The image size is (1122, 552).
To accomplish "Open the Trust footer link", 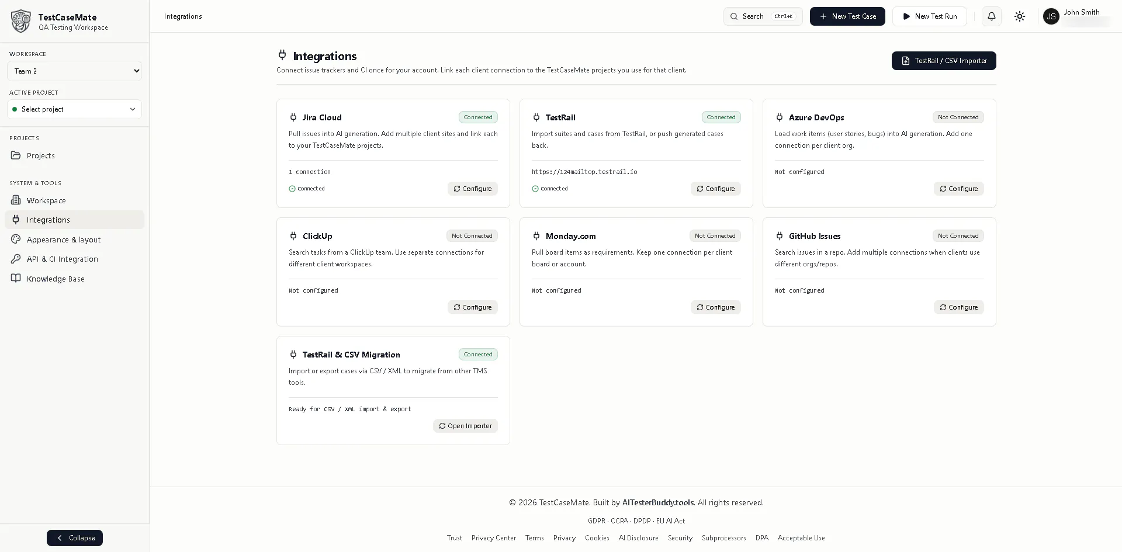I will pyautogui.click(x=455, y=538).
